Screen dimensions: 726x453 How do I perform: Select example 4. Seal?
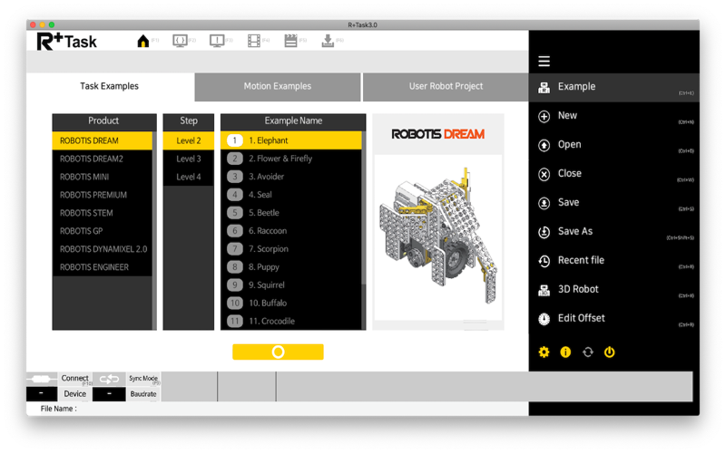(x=291, y=195)
